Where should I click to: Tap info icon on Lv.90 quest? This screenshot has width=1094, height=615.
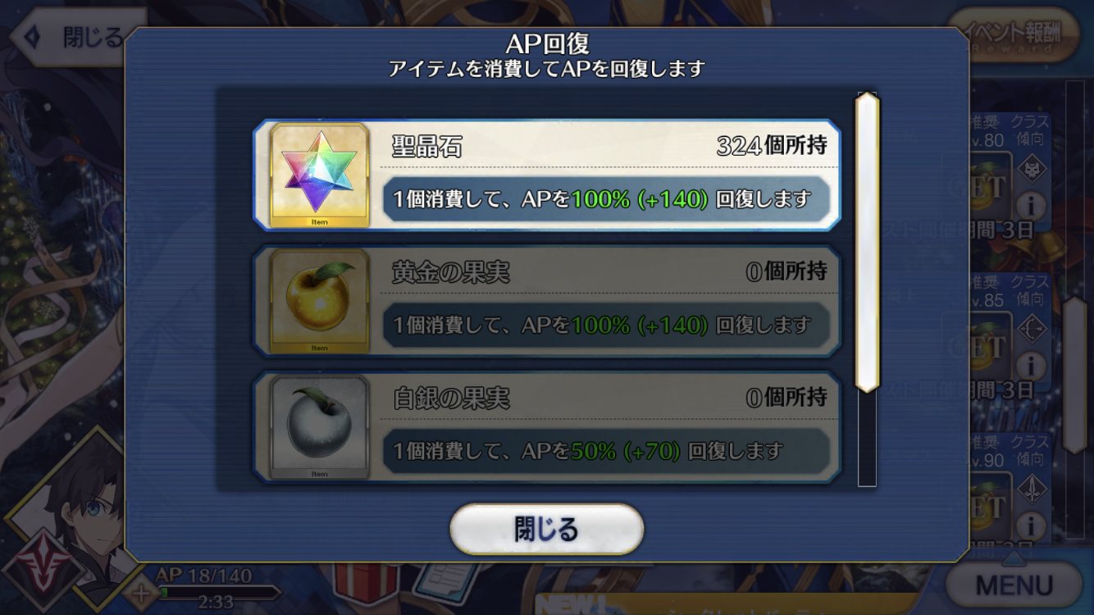[1030, 525]
